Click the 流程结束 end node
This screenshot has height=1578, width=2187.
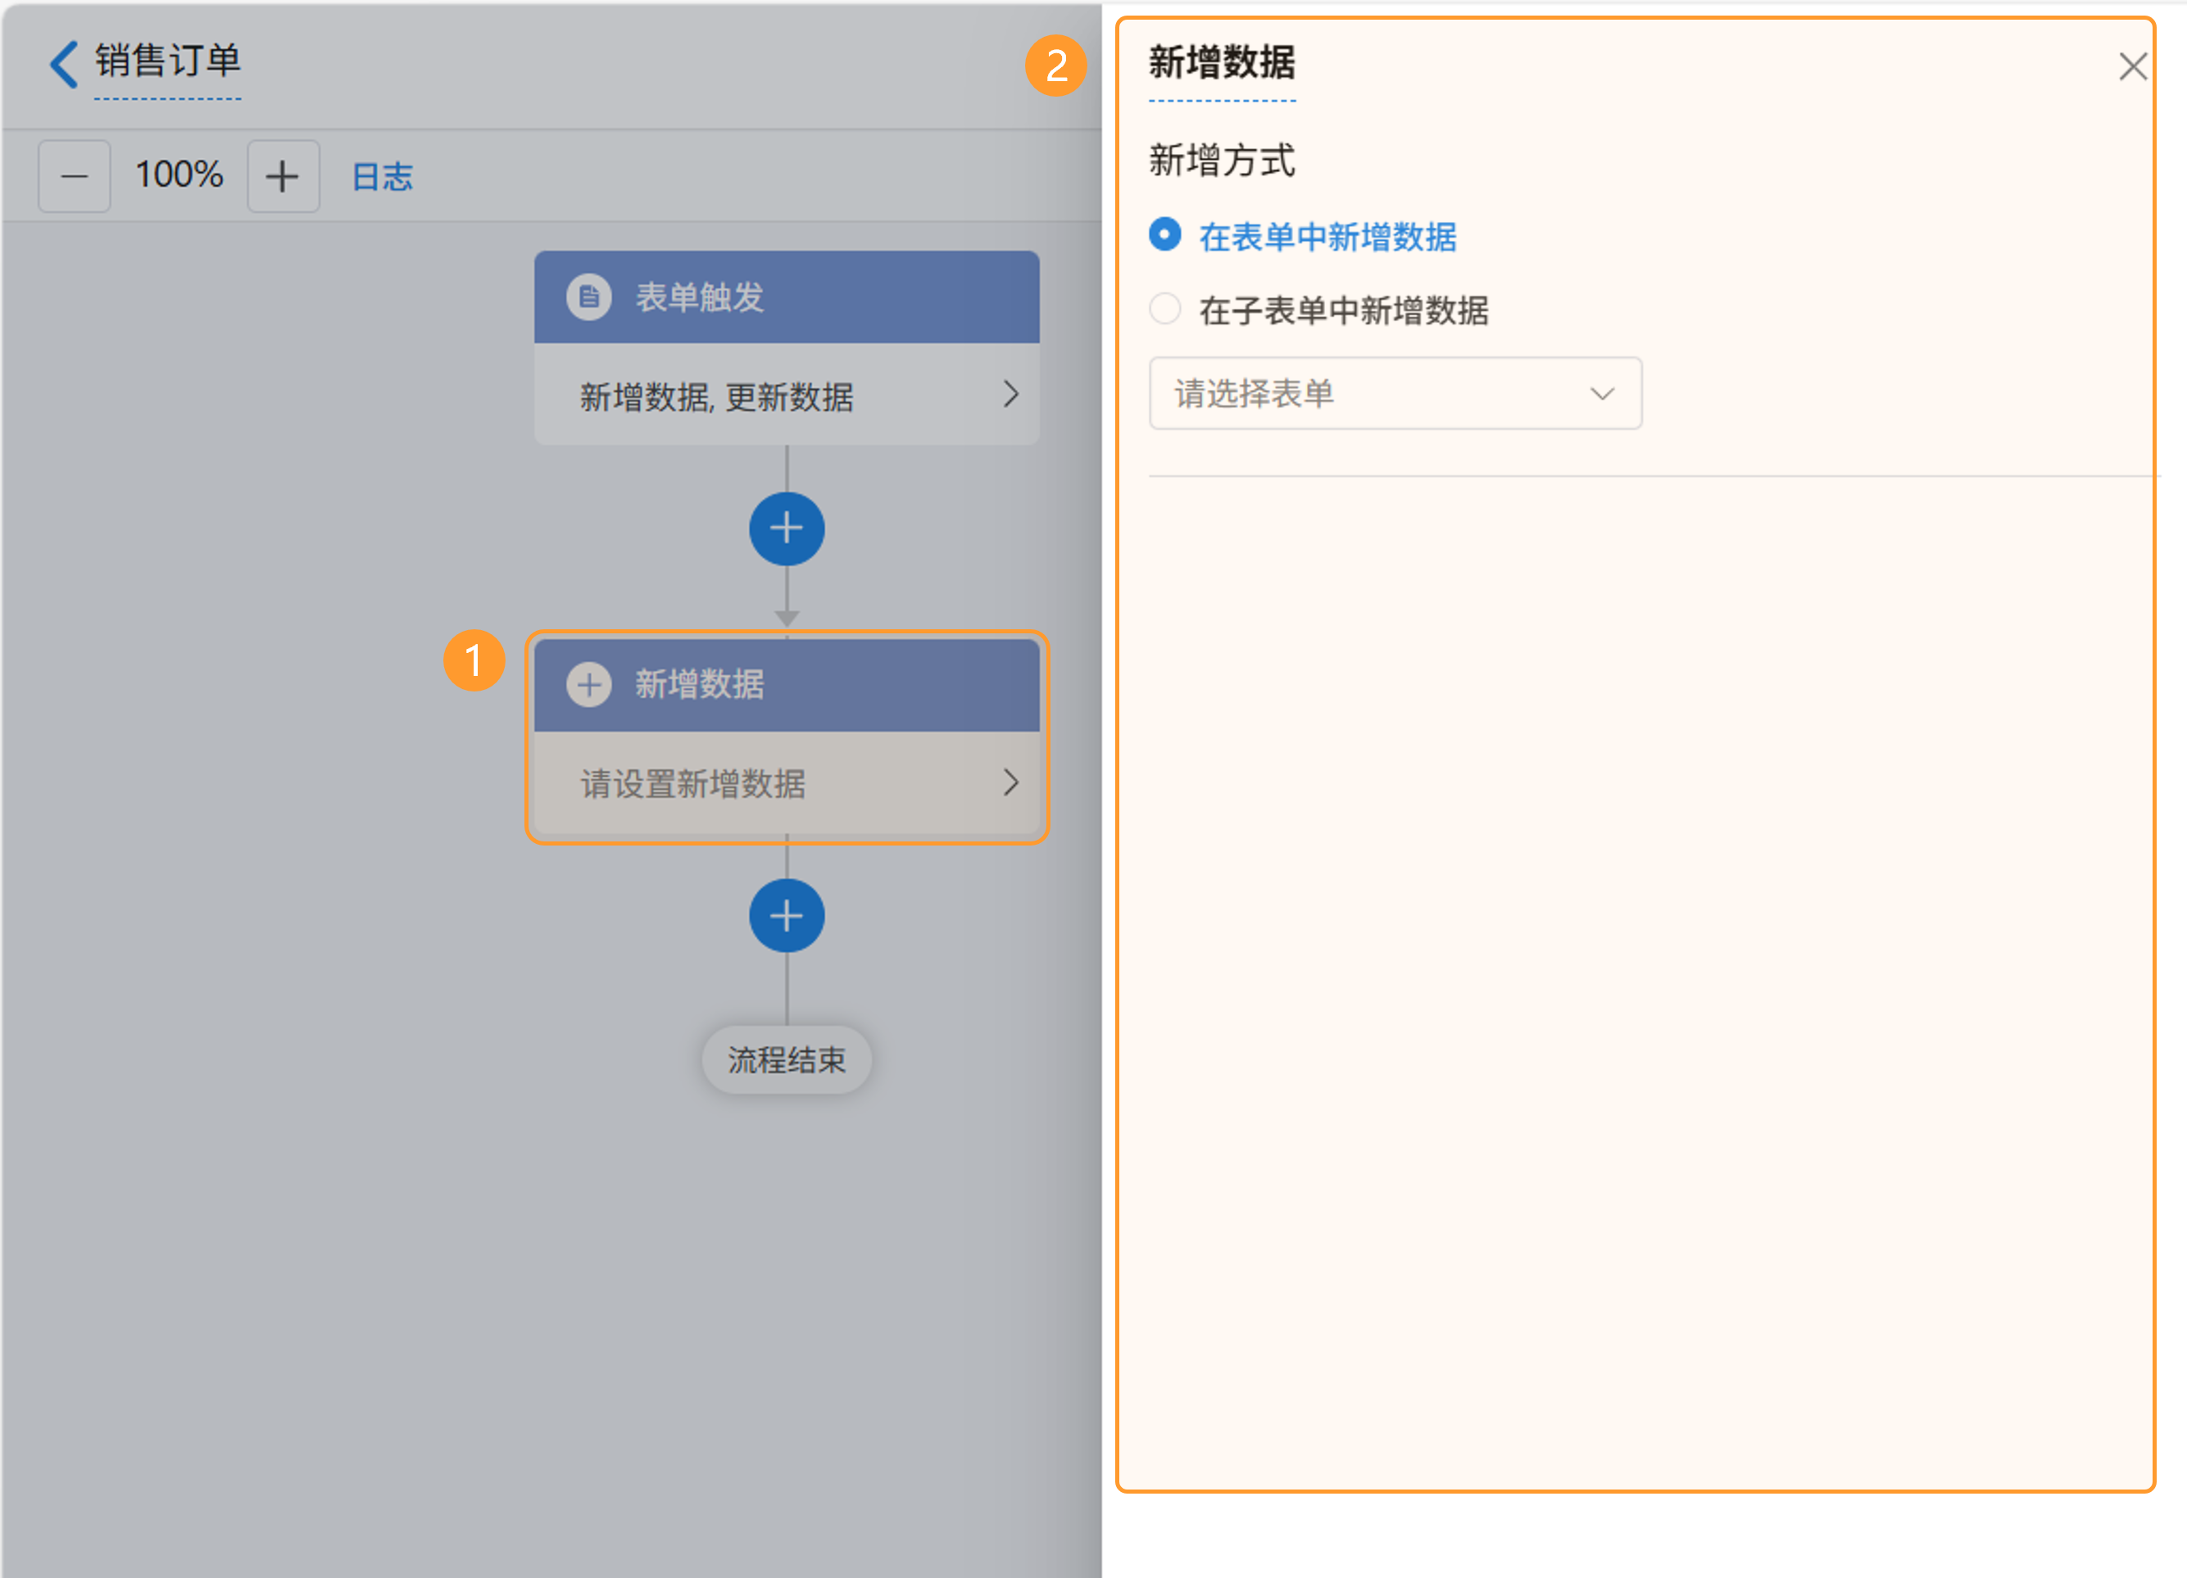pyautogui.click(x=786, y=1059)
